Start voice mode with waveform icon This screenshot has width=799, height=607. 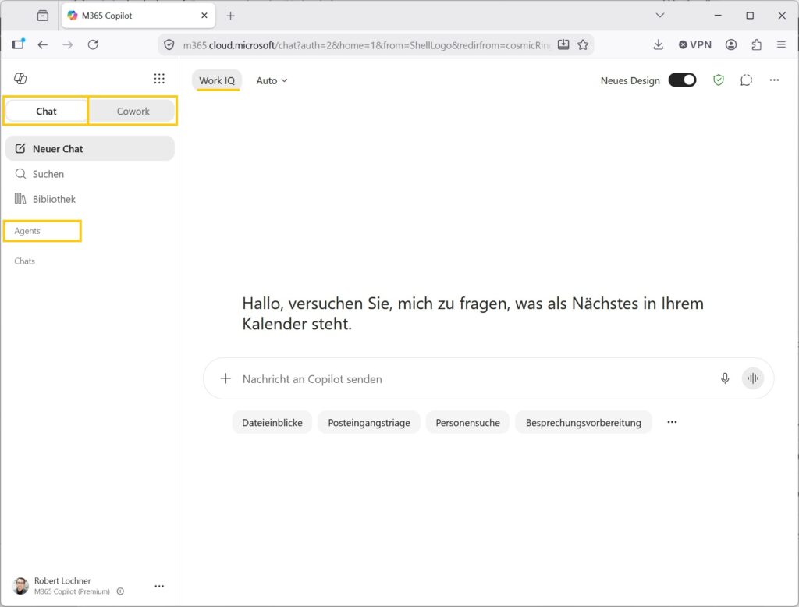point(753,378)
